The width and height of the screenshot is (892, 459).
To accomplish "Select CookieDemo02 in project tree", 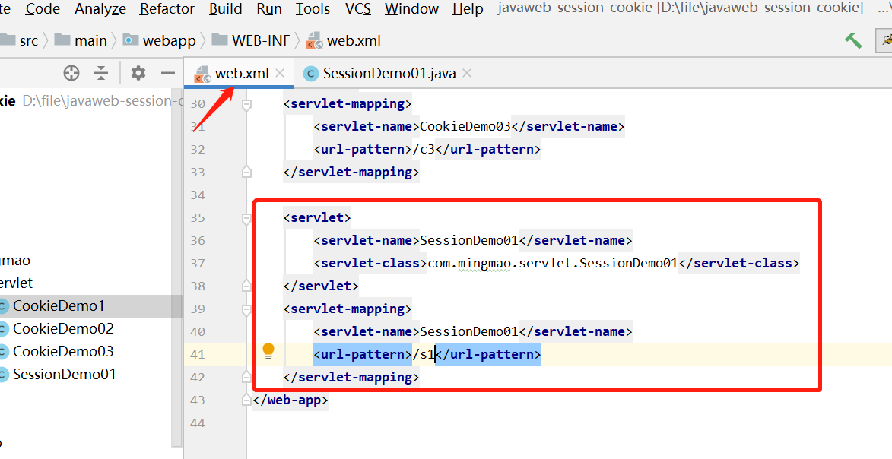I will pos(63,329).
